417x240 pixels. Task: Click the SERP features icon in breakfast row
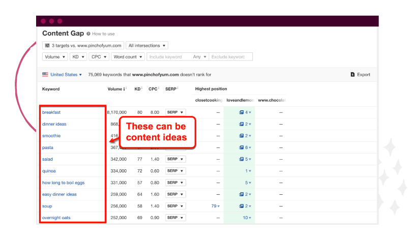(242, 112)
